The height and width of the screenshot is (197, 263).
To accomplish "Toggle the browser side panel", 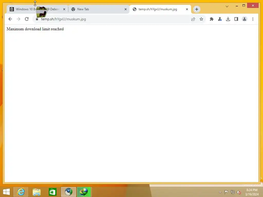I will pyautogui.click(x=236, y=19).
